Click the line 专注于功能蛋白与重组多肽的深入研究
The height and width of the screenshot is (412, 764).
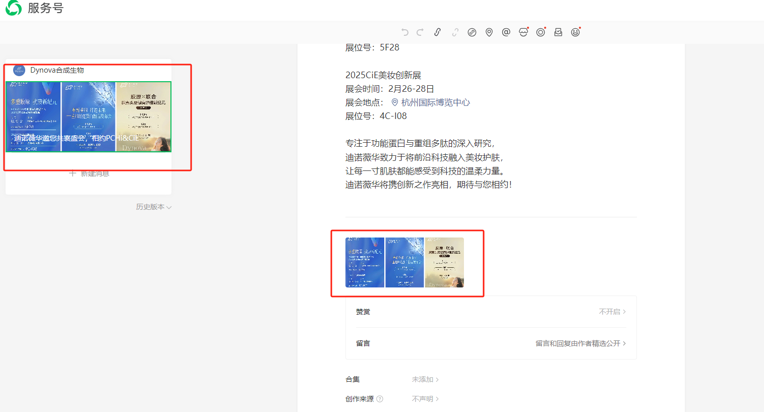click(420, 144)
